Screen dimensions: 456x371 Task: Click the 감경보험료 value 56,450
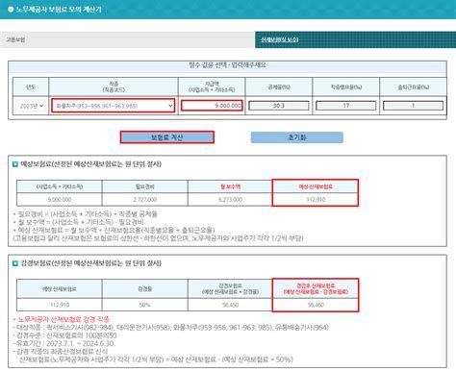(230, 305)
